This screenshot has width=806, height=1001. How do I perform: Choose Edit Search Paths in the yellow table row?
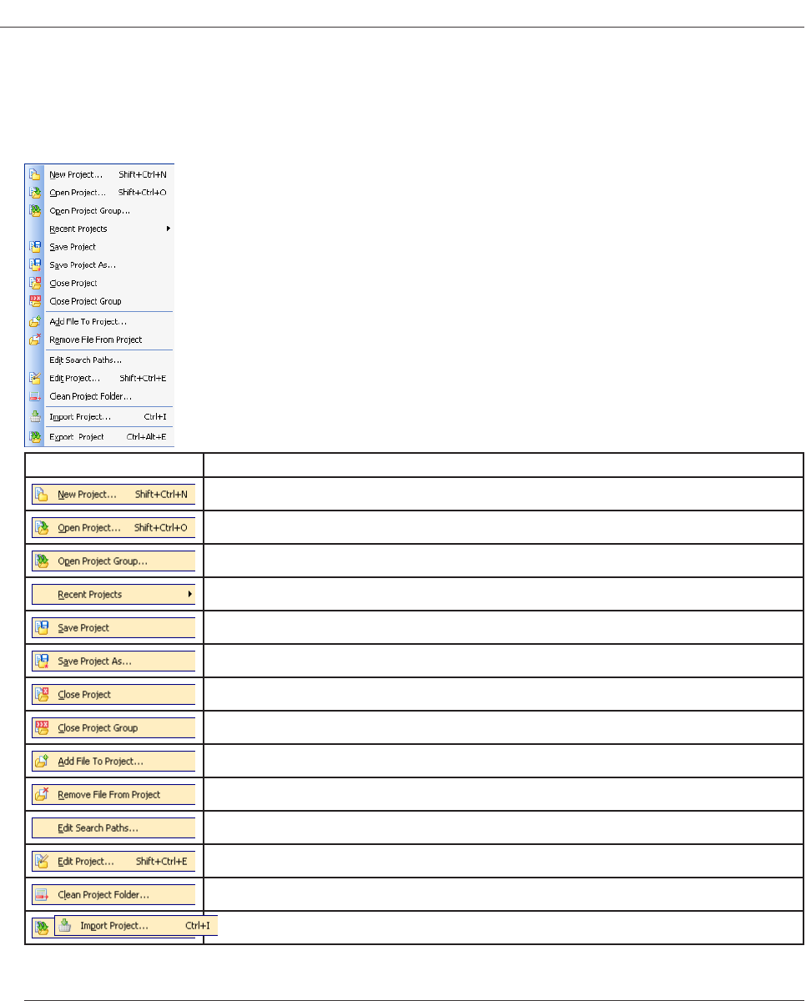[x=113, y=828]
